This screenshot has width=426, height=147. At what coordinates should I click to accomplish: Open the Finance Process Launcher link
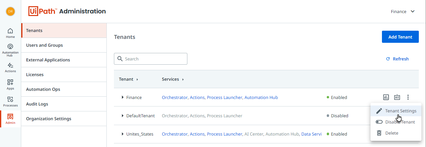[x=225, y=97]
